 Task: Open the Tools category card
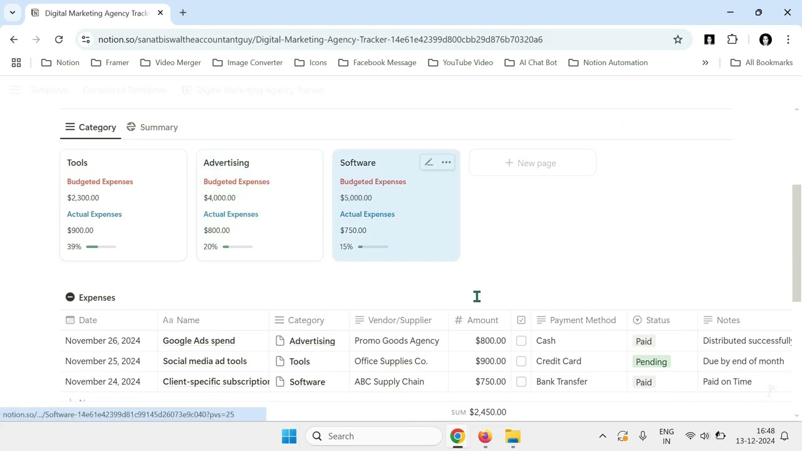click(123, 205)
